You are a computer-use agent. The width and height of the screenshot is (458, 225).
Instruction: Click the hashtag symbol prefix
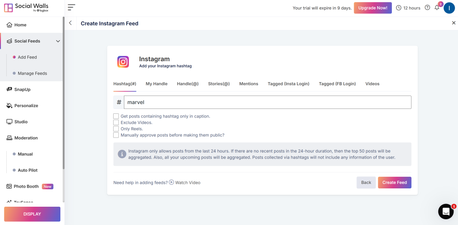click(119, 102)
